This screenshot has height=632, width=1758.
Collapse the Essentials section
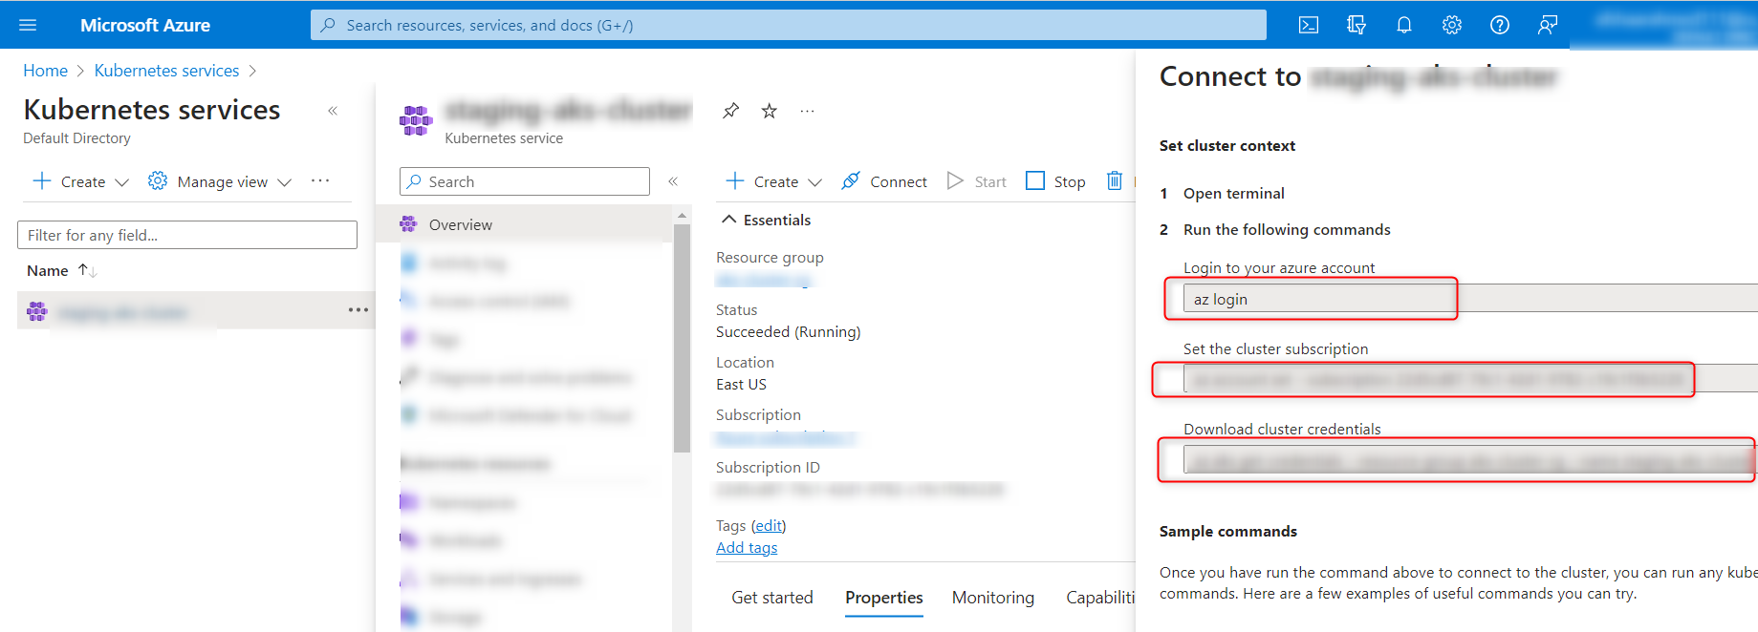pyautogui.click(x=729, y=220)
